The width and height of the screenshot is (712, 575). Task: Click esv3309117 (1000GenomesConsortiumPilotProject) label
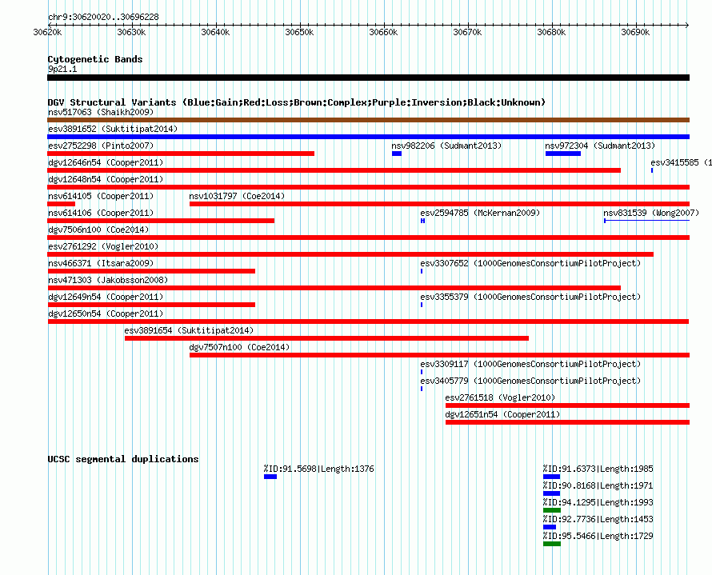tap(530, 364)
